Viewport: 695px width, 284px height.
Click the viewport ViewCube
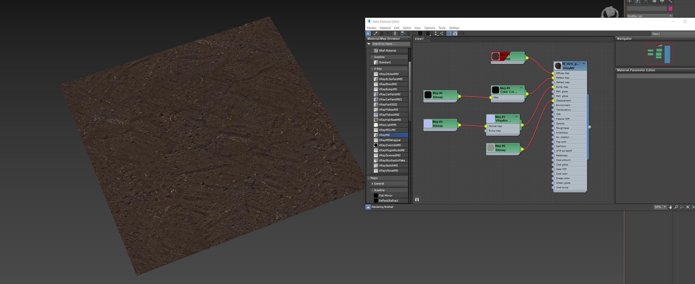click(610, 12)
